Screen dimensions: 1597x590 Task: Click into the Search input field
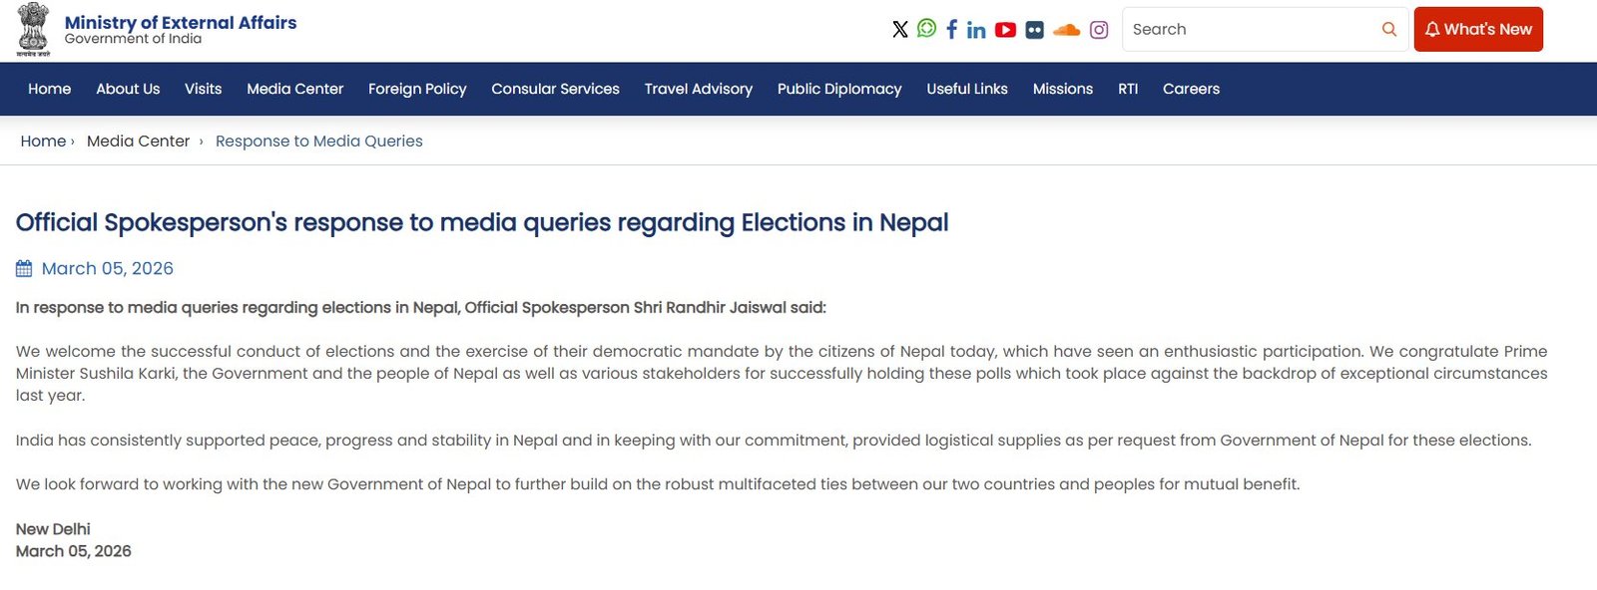pos(1248,30)
